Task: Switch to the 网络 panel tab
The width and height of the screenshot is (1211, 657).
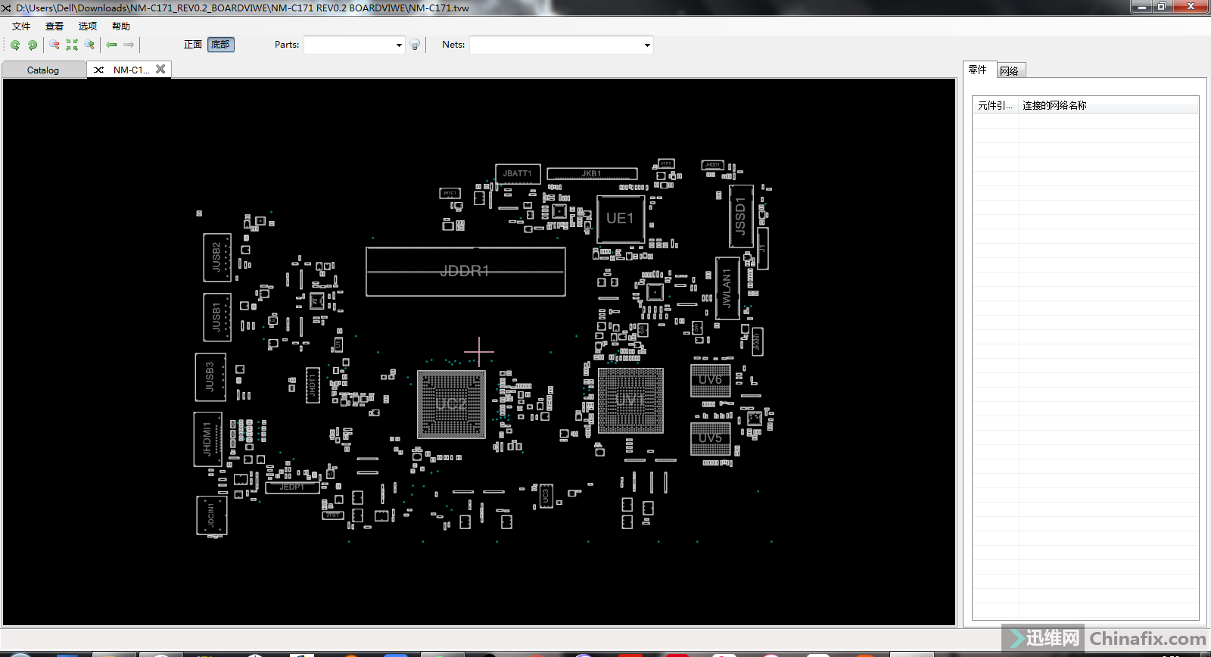Action: click(1009, 71)
